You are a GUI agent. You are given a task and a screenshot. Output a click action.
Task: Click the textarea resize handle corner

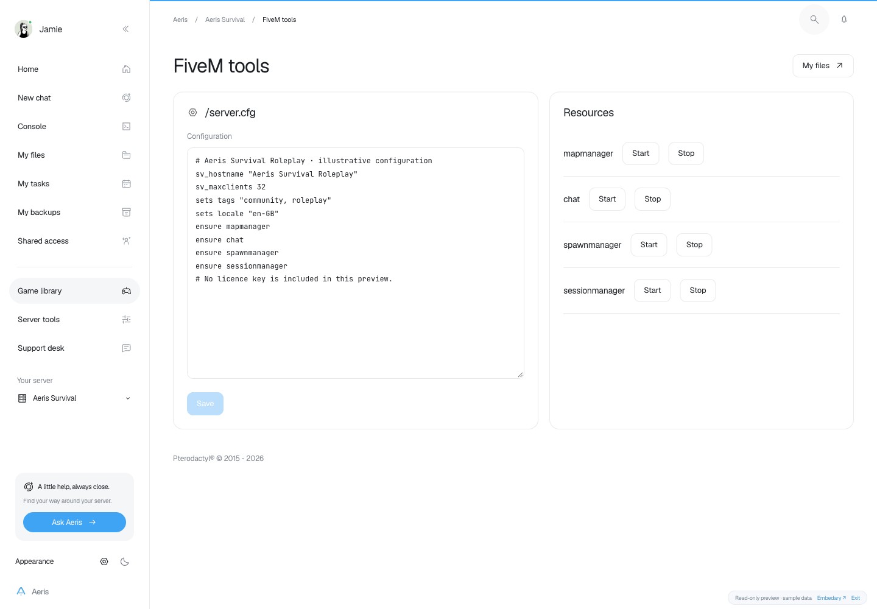(x=520, y=375)
